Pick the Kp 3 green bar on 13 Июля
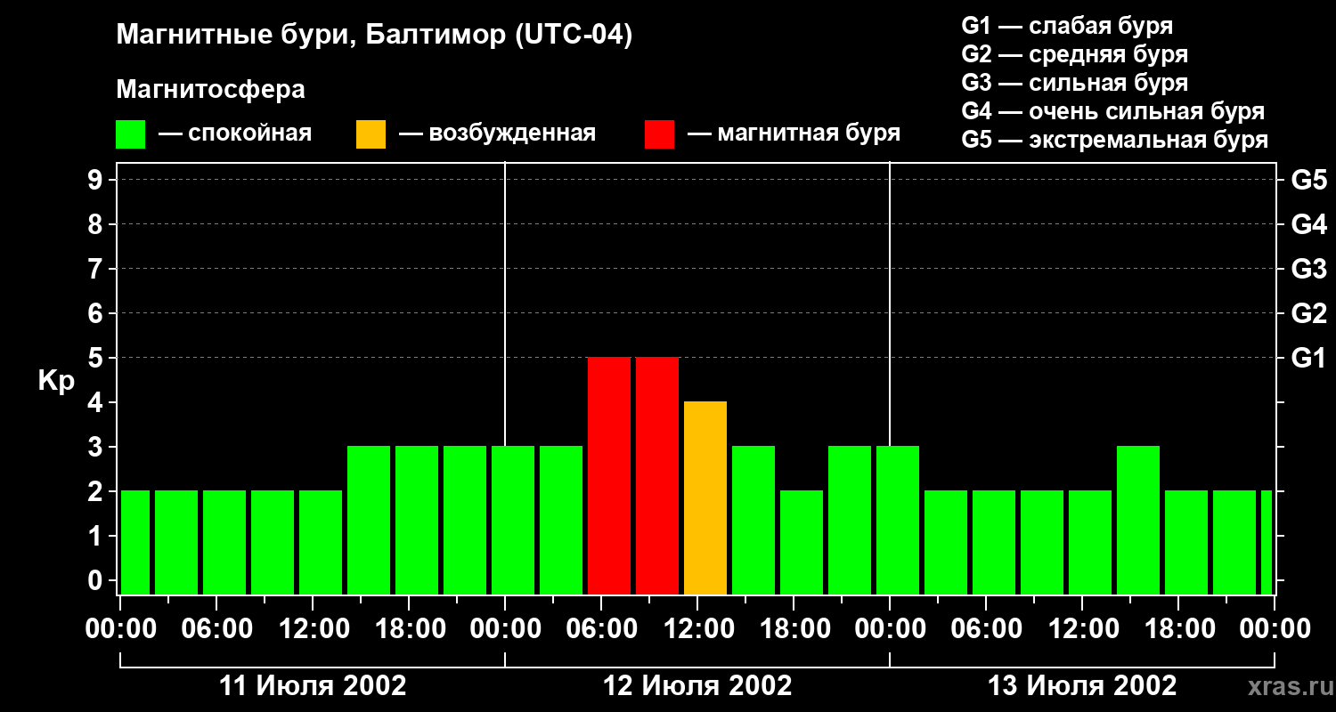This screenshot has width=1336, height=712. [x=1138, y=521]
